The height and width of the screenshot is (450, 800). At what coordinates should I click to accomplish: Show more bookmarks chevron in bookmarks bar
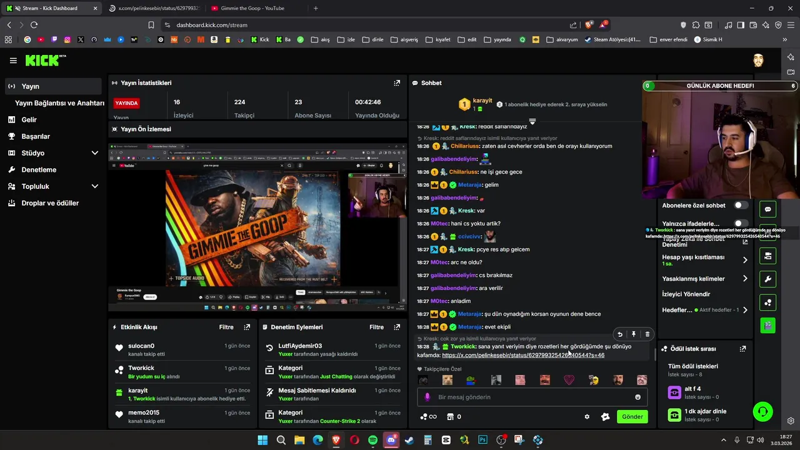click(x=784, y=39)
